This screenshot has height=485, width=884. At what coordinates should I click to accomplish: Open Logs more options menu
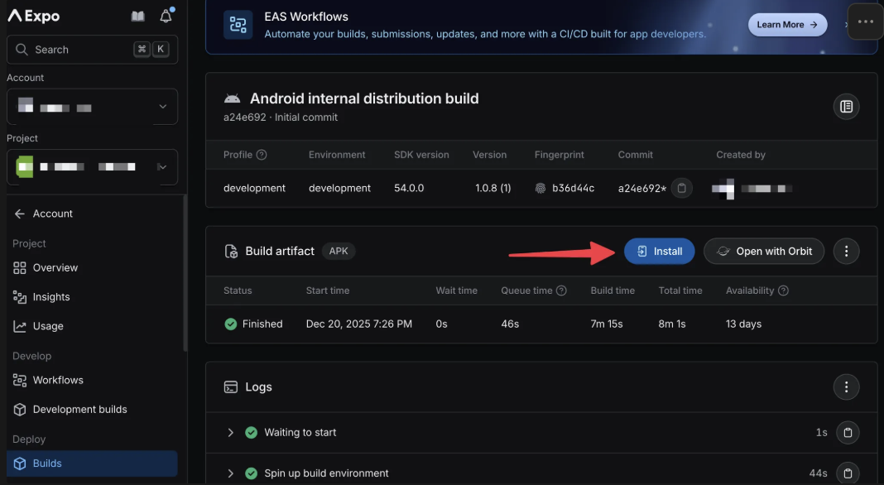846,387
